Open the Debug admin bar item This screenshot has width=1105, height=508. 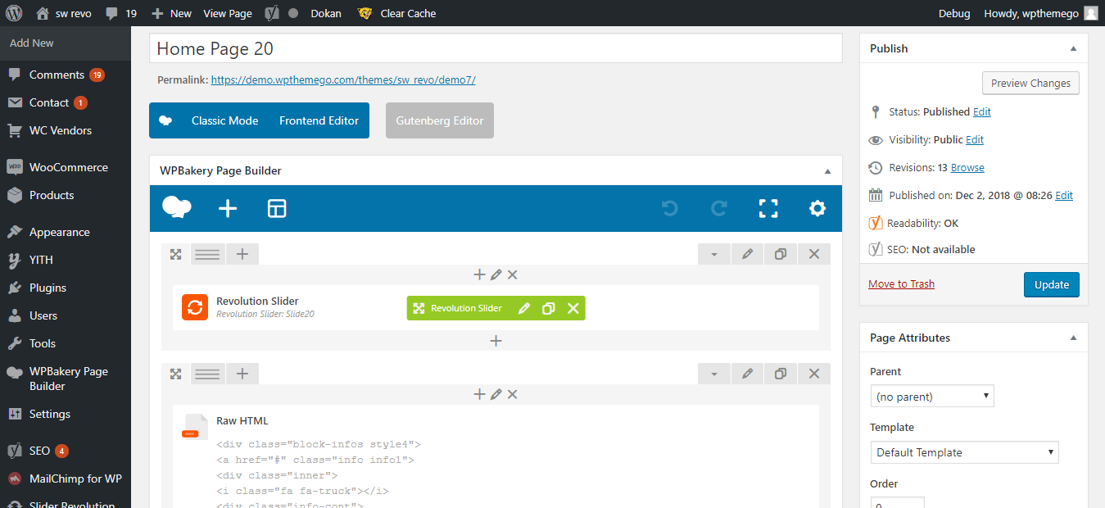954,13
